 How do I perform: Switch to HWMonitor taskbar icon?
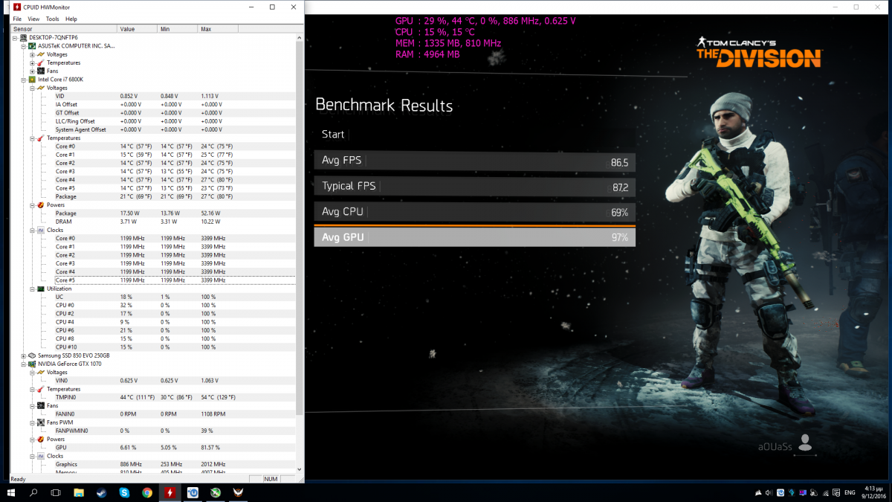(170, 492)
